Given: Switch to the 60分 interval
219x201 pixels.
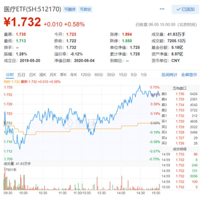Looking at the screenshot, I should coord(99,75).
